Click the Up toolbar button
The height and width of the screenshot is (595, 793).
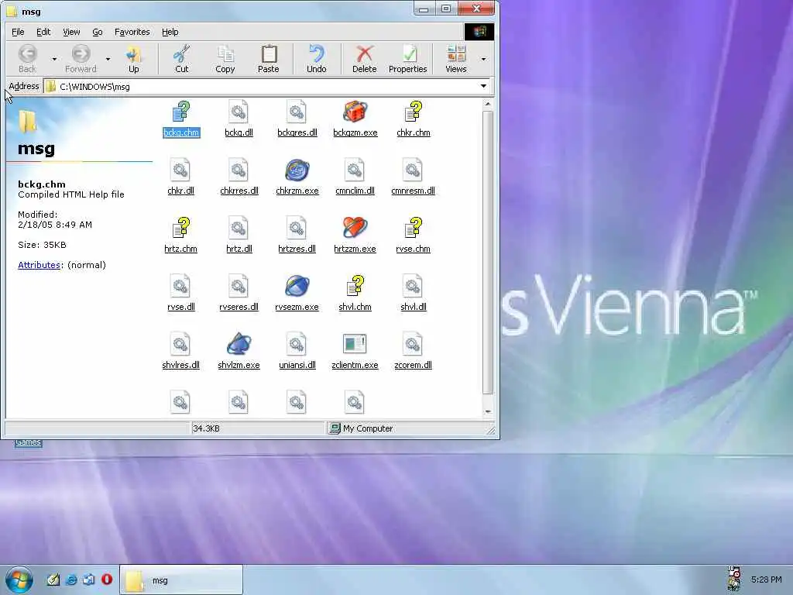pyautogui.click(x=133, y=59)
